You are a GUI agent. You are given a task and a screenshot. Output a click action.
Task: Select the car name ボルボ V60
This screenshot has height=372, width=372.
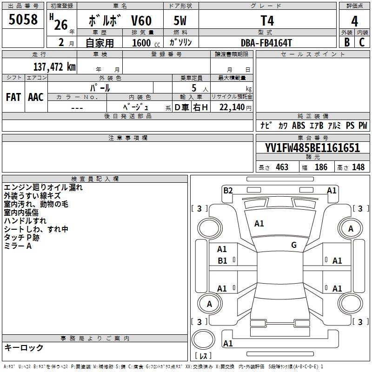tap(120, 20)
